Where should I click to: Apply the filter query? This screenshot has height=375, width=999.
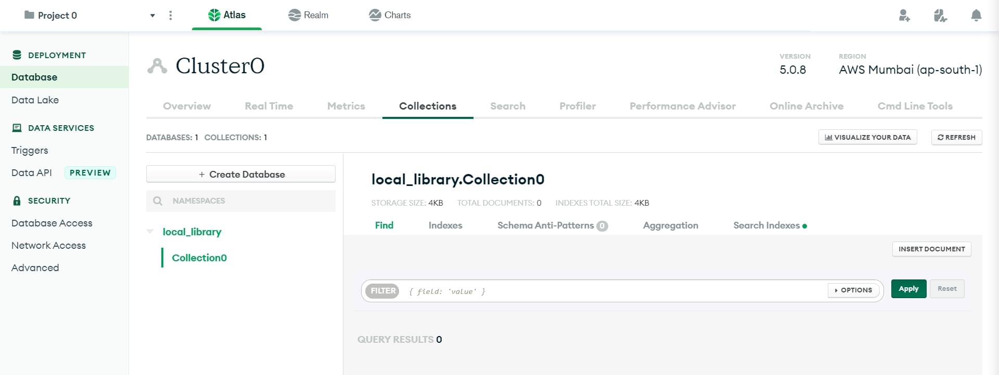click(908, 289)
